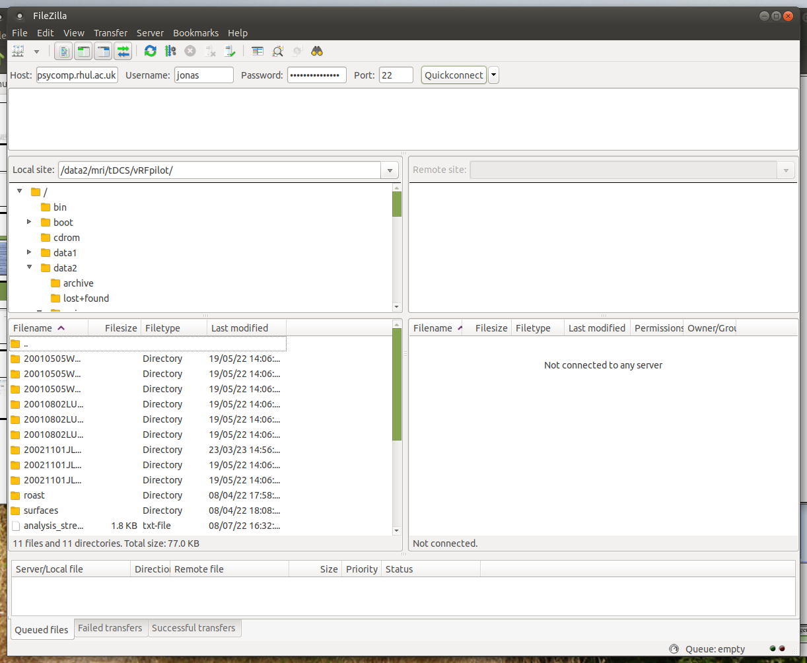Click the Quickconnect button
This screenshot has height=663, width=807.
click(454, 75)
